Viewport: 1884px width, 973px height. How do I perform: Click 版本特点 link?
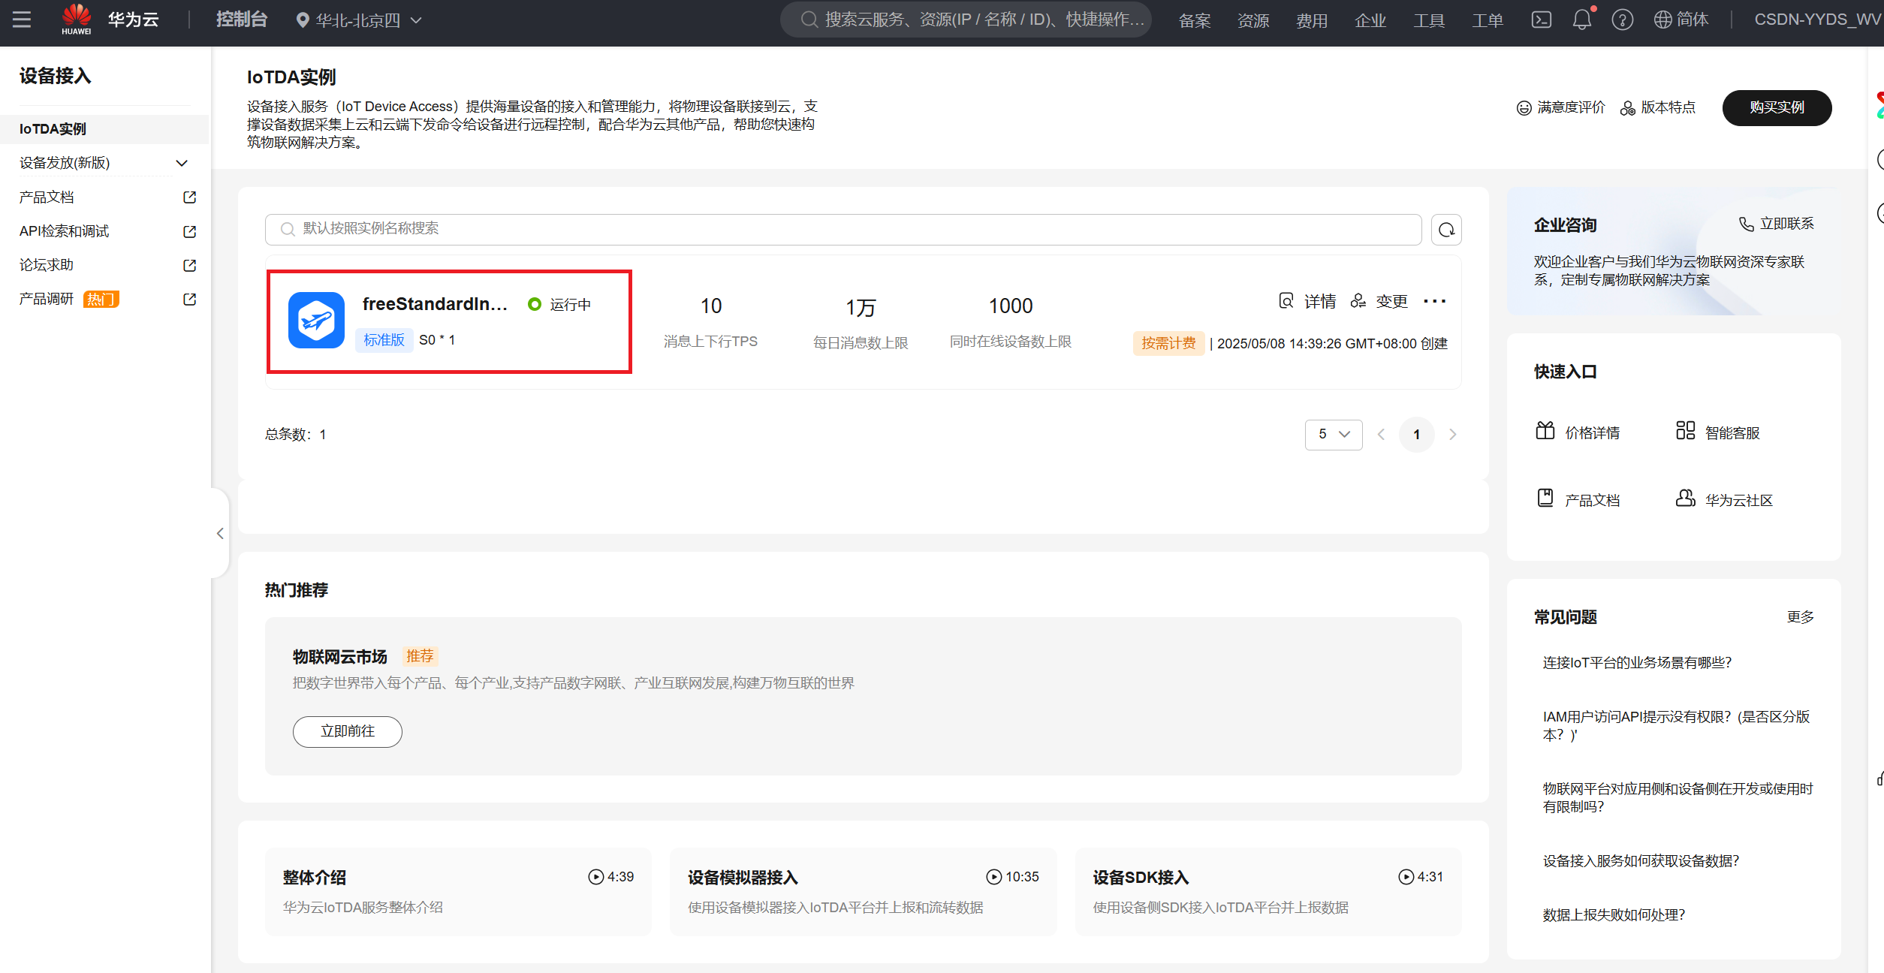[1657, 108]
